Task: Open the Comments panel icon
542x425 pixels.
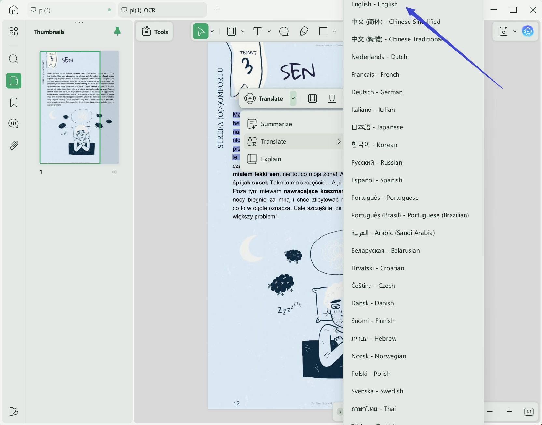Action: point(14,124)
